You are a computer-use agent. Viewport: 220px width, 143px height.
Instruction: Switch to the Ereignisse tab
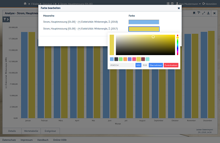[x=50, y=131]
